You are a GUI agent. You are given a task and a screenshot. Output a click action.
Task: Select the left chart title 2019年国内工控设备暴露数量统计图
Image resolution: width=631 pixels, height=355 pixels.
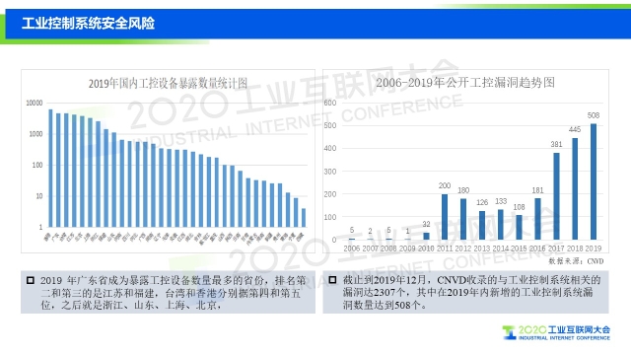(x=168, y=84)
